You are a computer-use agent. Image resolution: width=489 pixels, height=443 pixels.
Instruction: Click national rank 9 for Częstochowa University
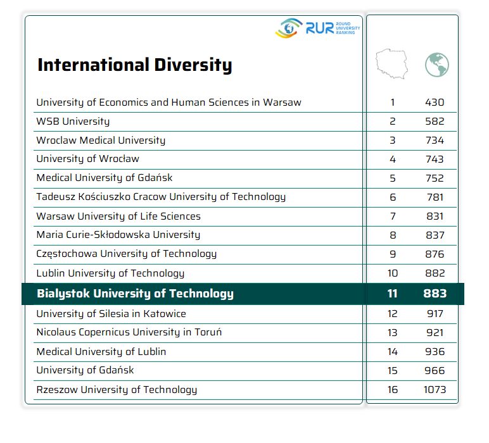(x=393, y=254)
